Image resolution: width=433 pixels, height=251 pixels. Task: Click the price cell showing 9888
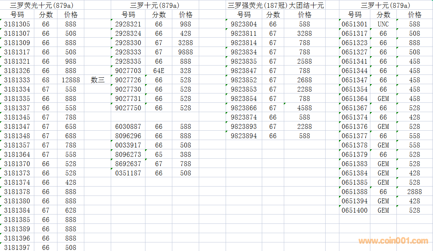coord(185,52)
